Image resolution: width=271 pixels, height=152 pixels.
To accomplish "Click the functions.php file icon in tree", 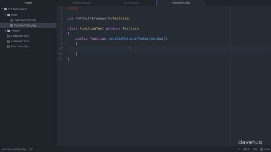I will click(8, 46).
